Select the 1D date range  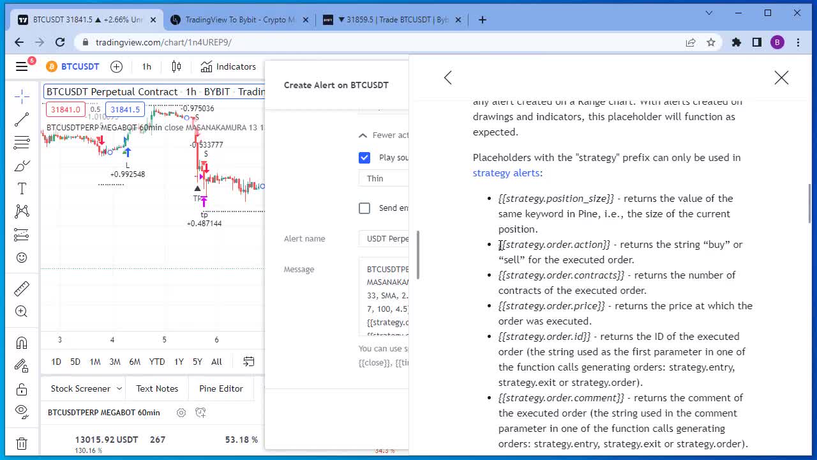point(56,362)
